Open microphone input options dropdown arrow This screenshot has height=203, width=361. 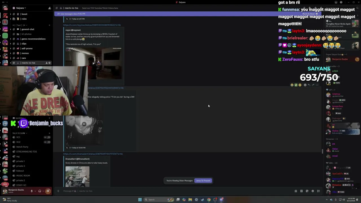pyautogui.click(x=35, y=191)
